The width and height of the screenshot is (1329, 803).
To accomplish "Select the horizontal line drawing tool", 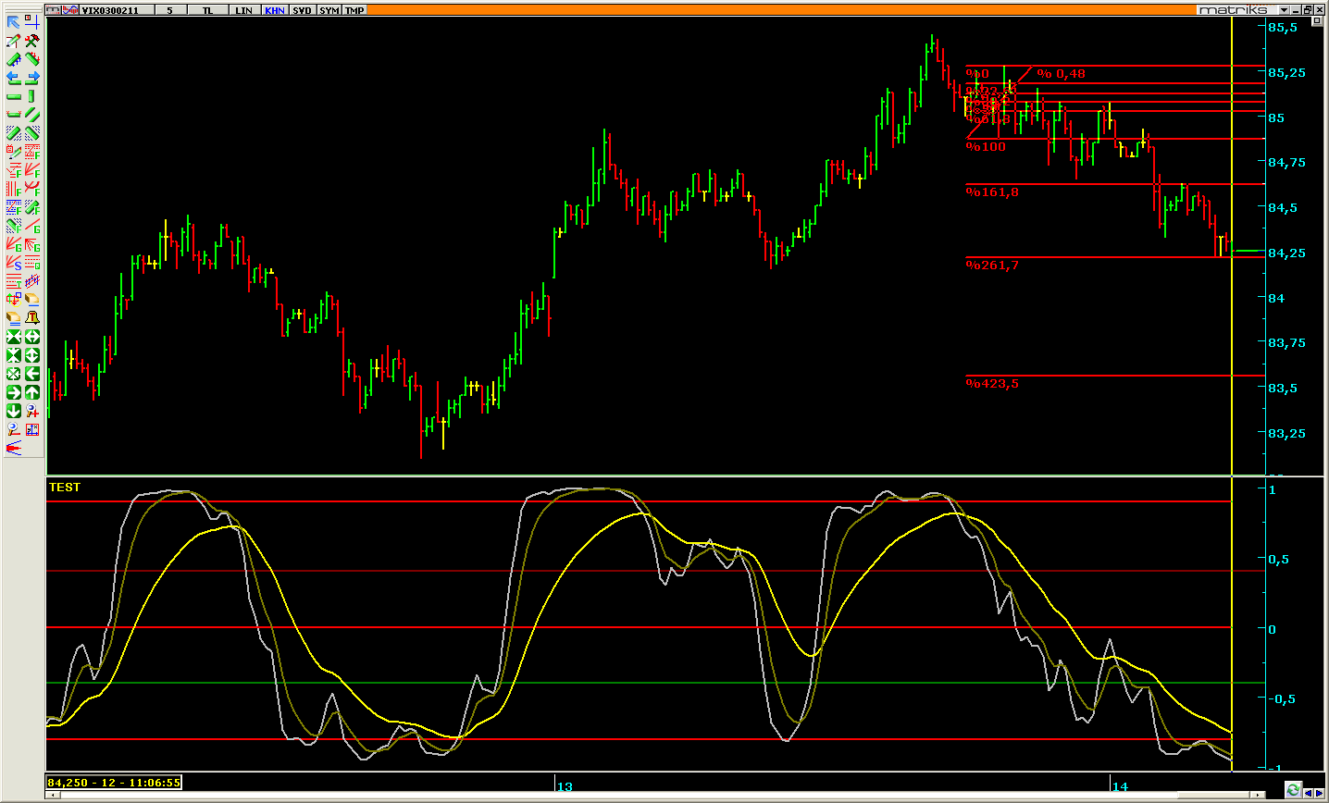I will (13, 96).
